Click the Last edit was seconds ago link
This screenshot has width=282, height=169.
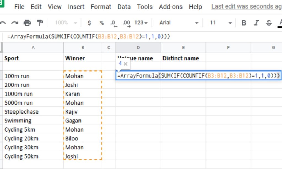tap(246, 7)
